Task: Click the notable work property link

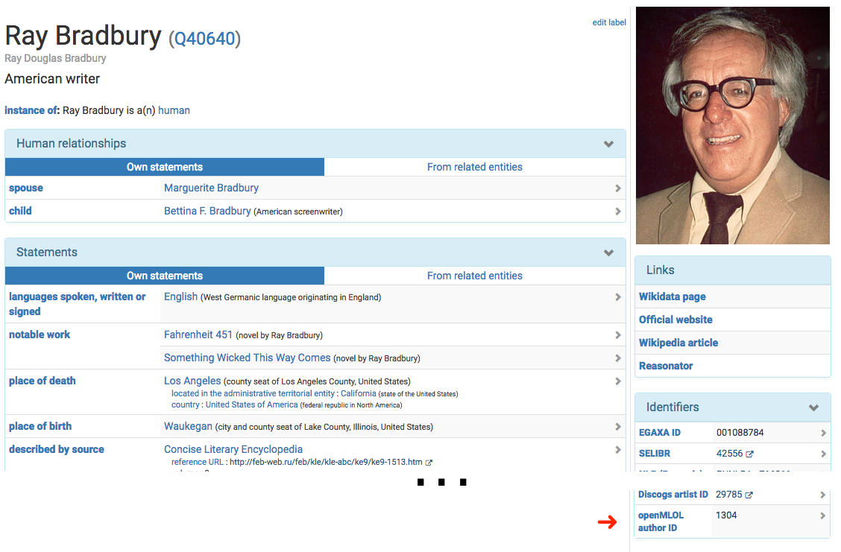Action: point(40,335)
